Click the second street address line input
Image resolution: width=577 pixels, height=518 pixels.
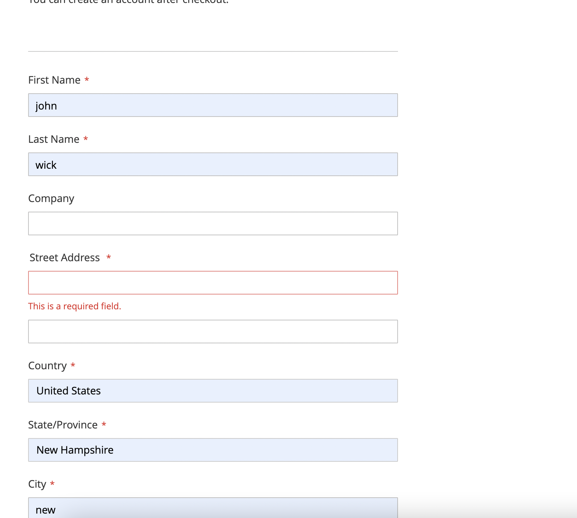[x=213, y=331]
